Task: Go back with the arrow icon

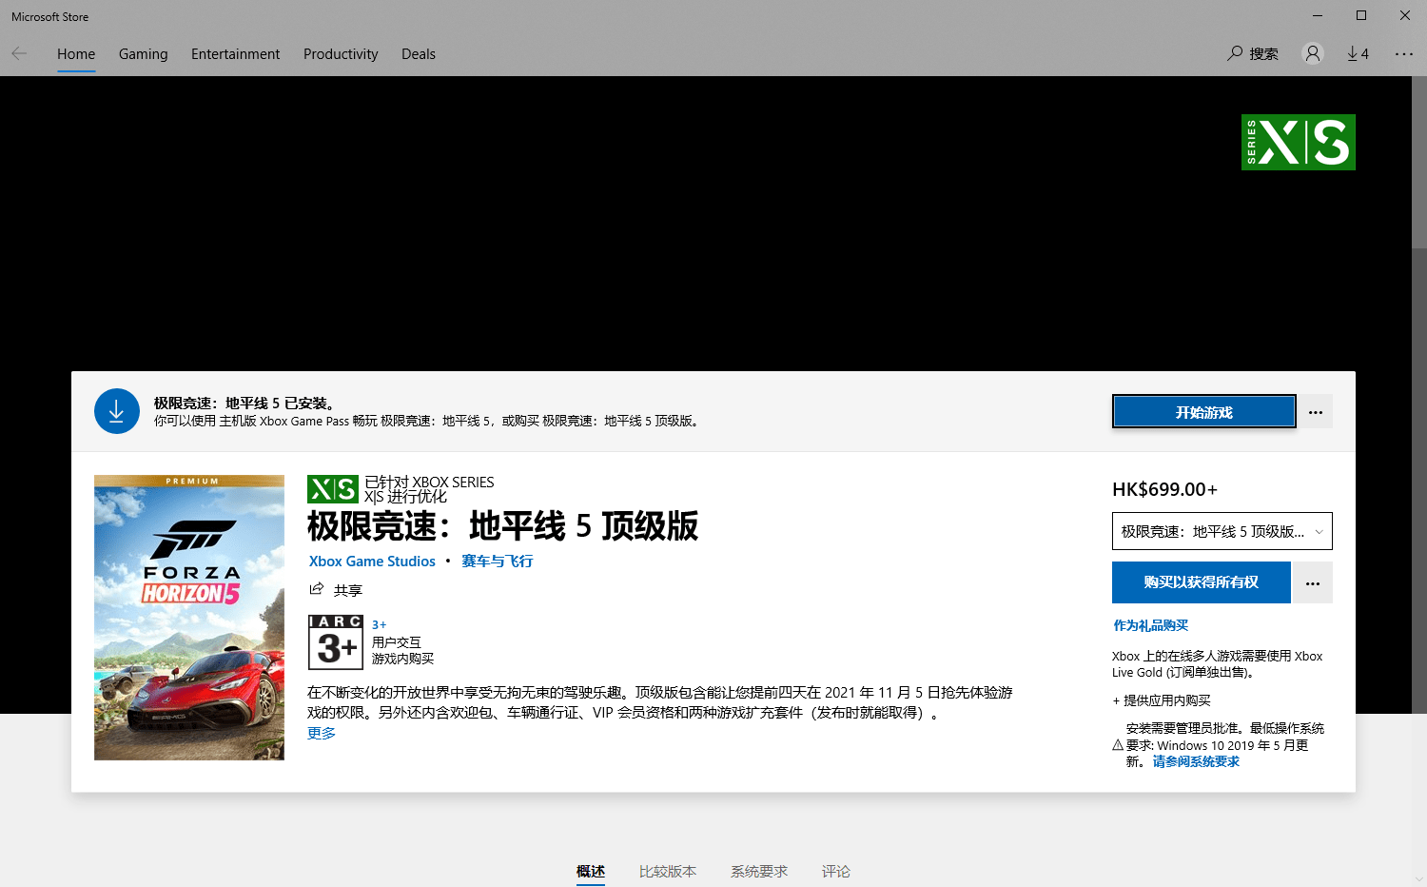Action: pyautogui.click(x=19, y=53)
